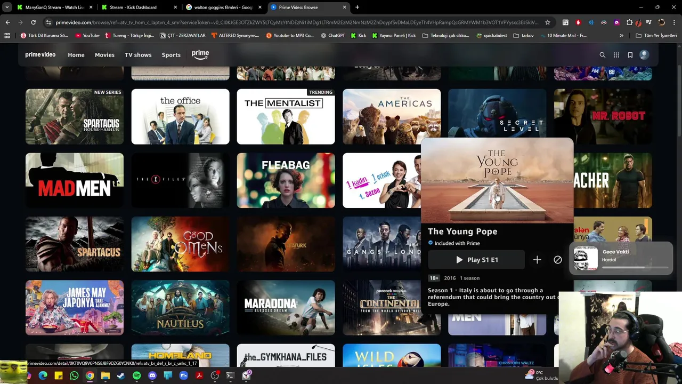Open the tarkov bookmarks folder
The height and width of the screenshot is (384, 682).
pos(523,36)
